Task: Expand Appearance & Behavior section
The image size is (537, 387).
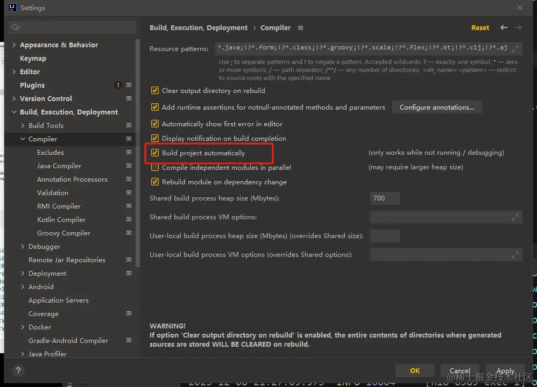Action: [x=14, y=45]
